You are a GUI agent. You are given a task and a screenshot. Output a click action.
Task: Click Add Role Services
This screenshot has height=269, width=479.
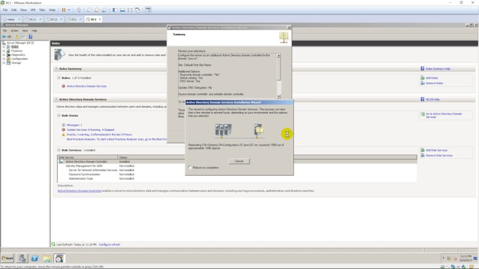tap(436, 150)
